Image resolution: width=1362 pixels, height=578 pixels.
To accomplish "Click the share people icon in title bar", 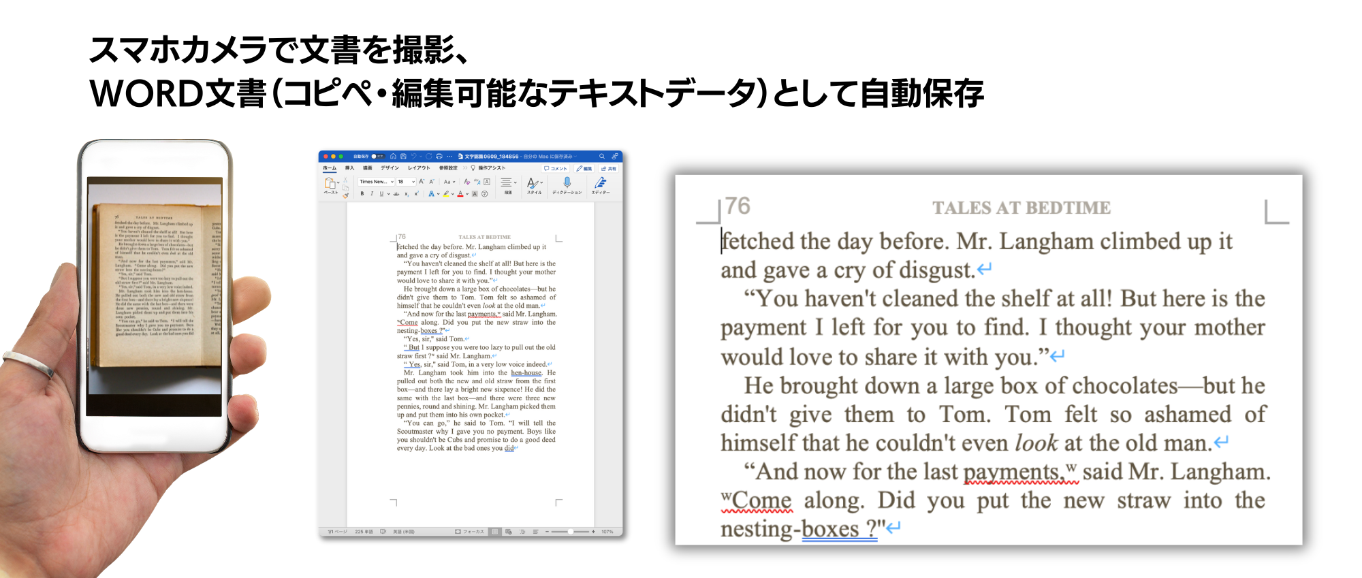I will pyautogui.click(x=615, y=157).
